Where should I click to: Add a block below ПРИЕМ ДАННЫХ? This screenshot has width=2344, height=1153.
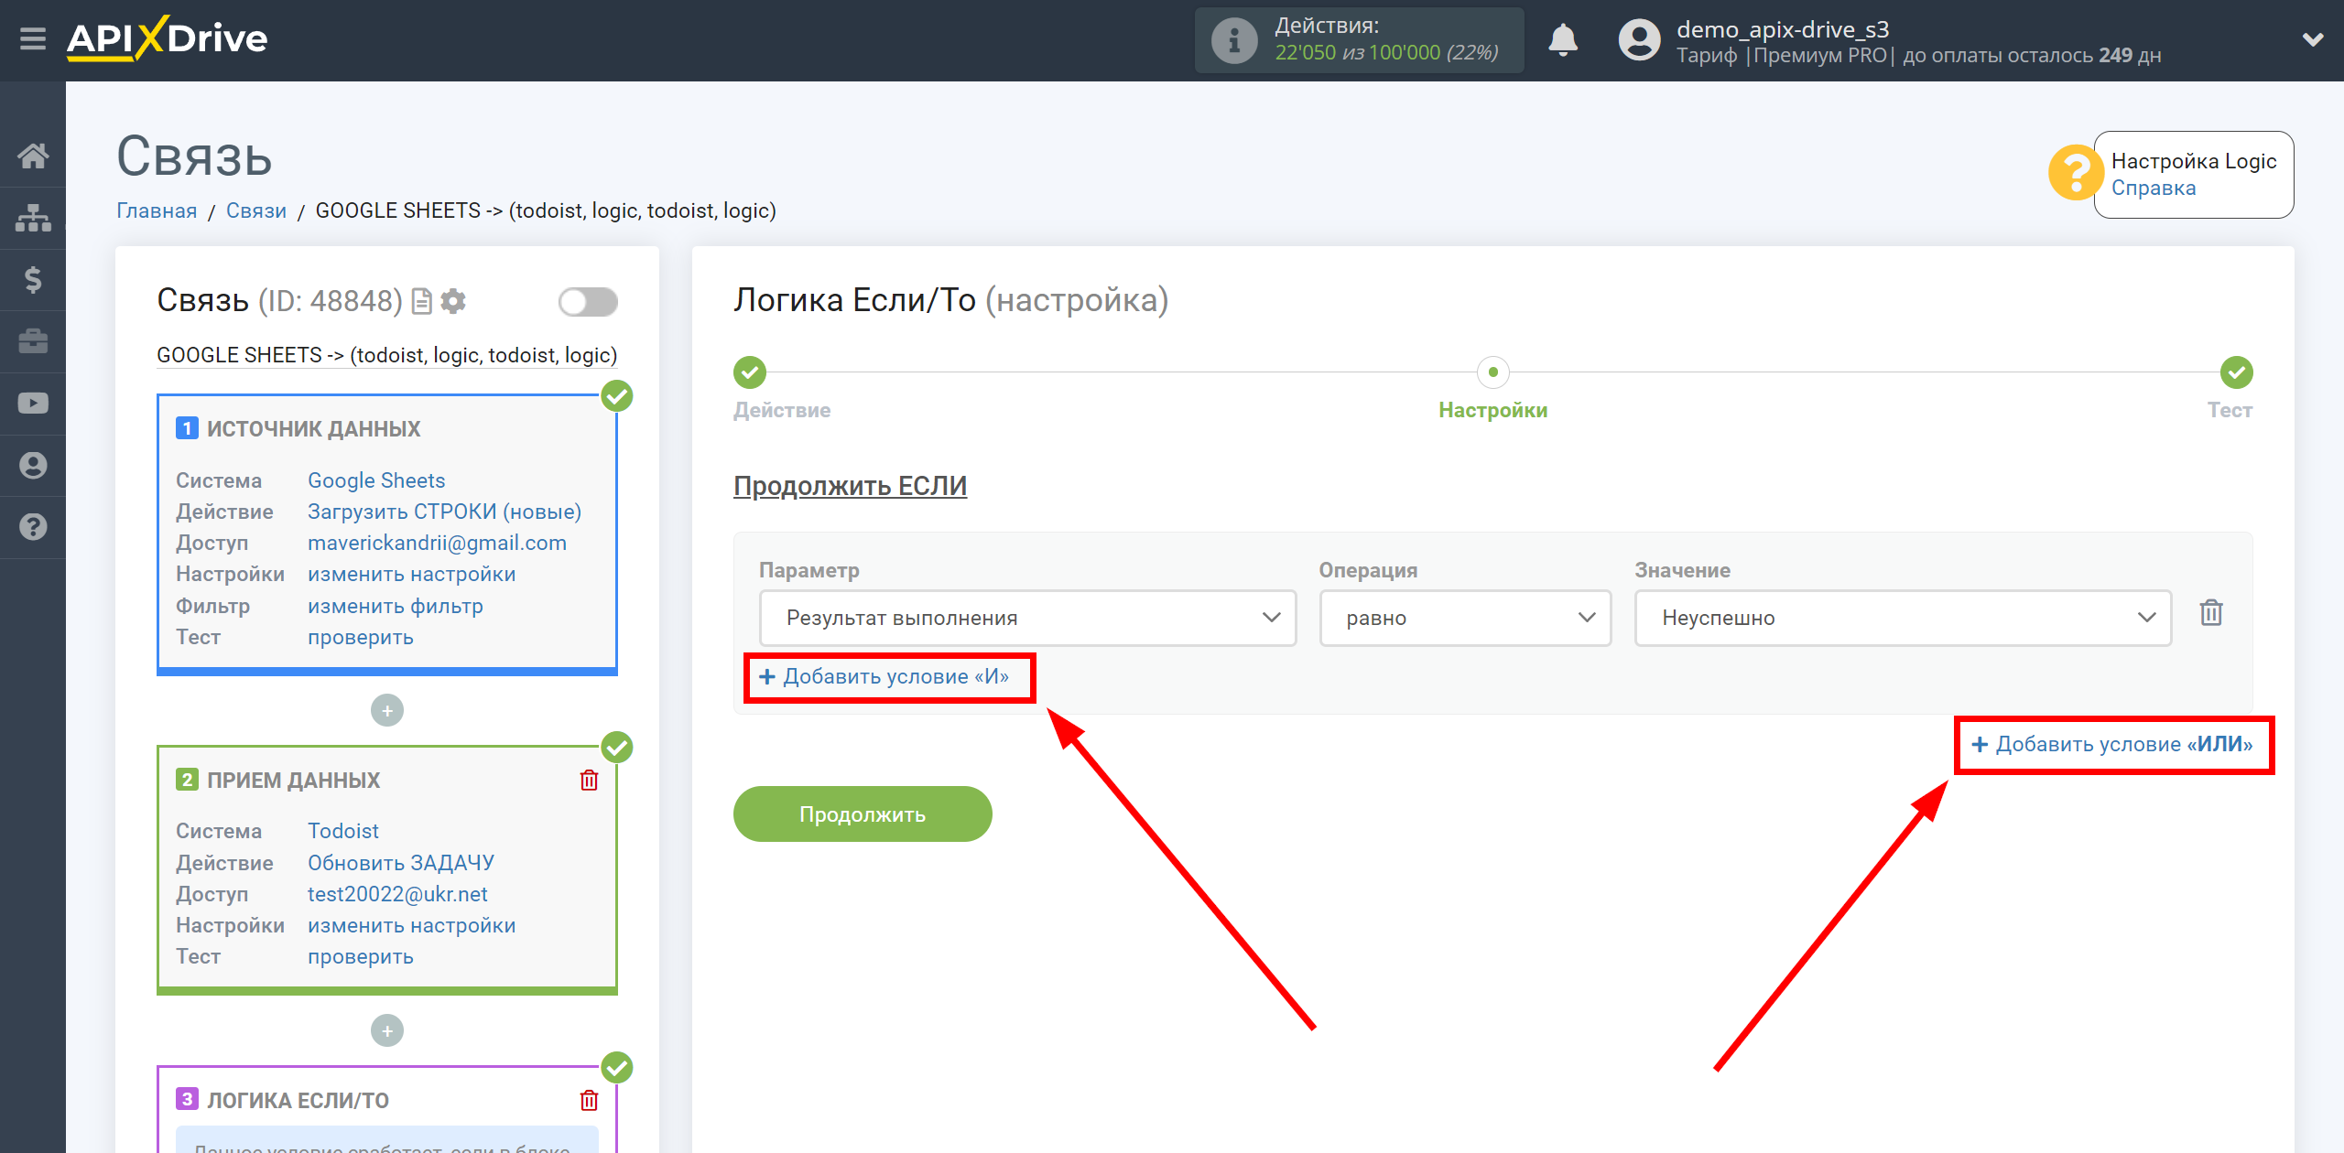coord(387,1030)
